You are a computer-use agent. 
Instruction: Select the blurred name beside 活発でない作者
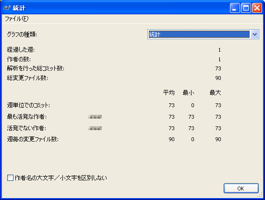95,128
